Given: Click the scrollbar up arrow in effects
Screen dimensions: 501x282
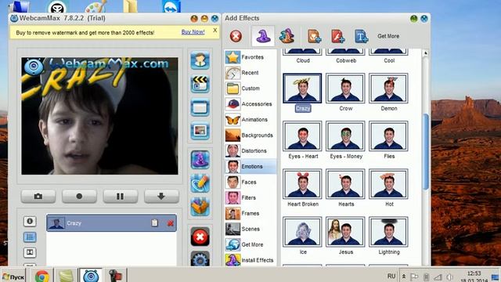Looking at the screenshot, I should [x=426, y=53].
